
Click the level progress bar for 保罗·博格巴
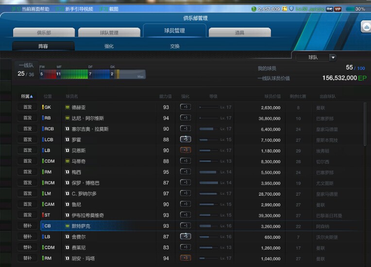click(x=209, y=183)
